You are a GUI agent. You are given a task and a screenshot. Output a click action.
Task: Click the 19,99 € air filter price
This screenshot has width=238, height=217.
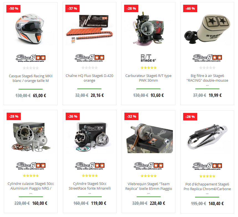click(x=215, y=95)
